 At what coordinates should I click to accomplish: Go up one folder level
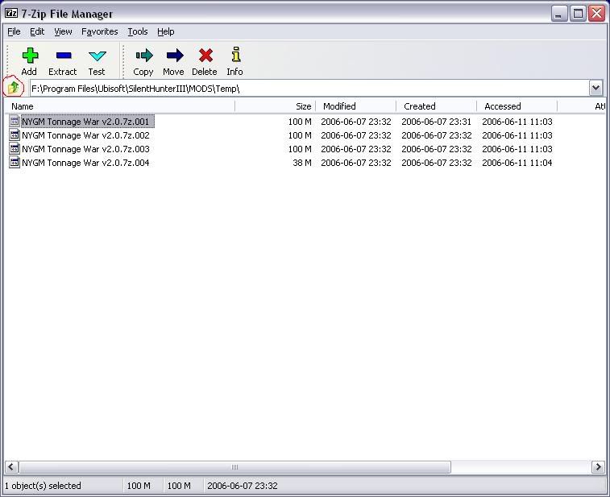(x=13, y=87)
